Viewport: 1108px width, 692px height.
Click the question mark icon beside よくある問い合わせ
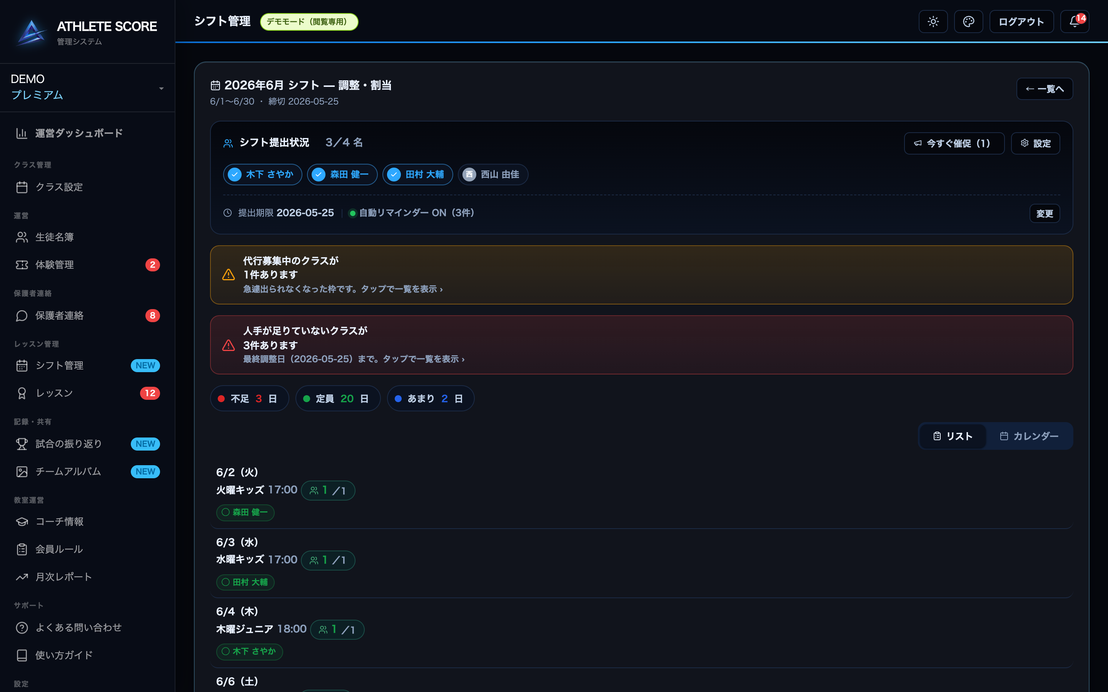pos(22,628)
